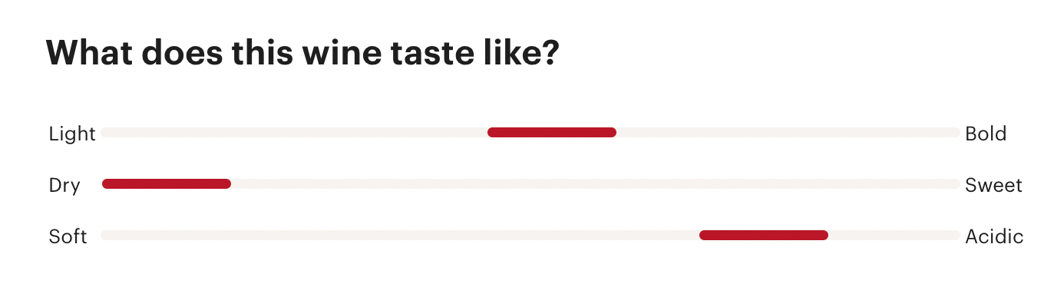Select the "Dry" label

tap(64, 185)
